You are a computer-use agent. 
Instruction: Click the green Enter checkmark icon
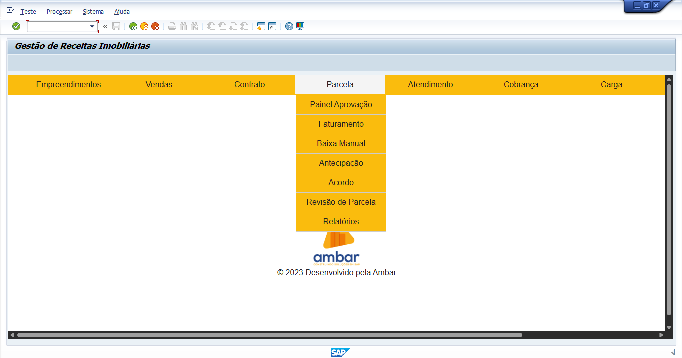click(16, 26)
